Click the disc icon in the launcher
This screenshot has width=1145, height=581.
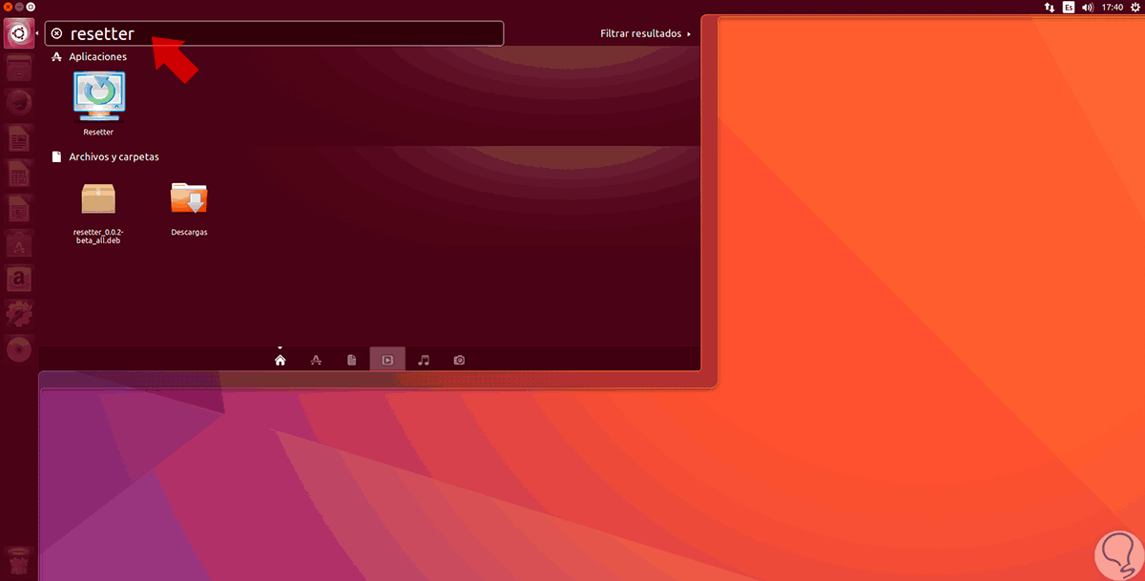click(x=18, y=349)
